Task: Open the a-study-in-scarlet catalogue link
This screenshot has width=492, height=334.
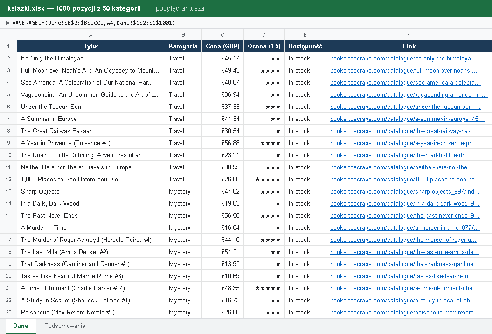Action: tap(403, 301)
